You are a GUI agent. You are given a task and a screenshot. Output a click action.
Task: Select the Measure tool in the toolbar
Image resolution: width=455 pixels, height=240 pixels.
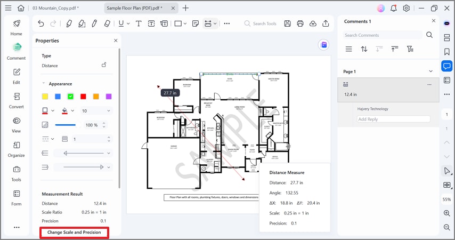[208, 23]
